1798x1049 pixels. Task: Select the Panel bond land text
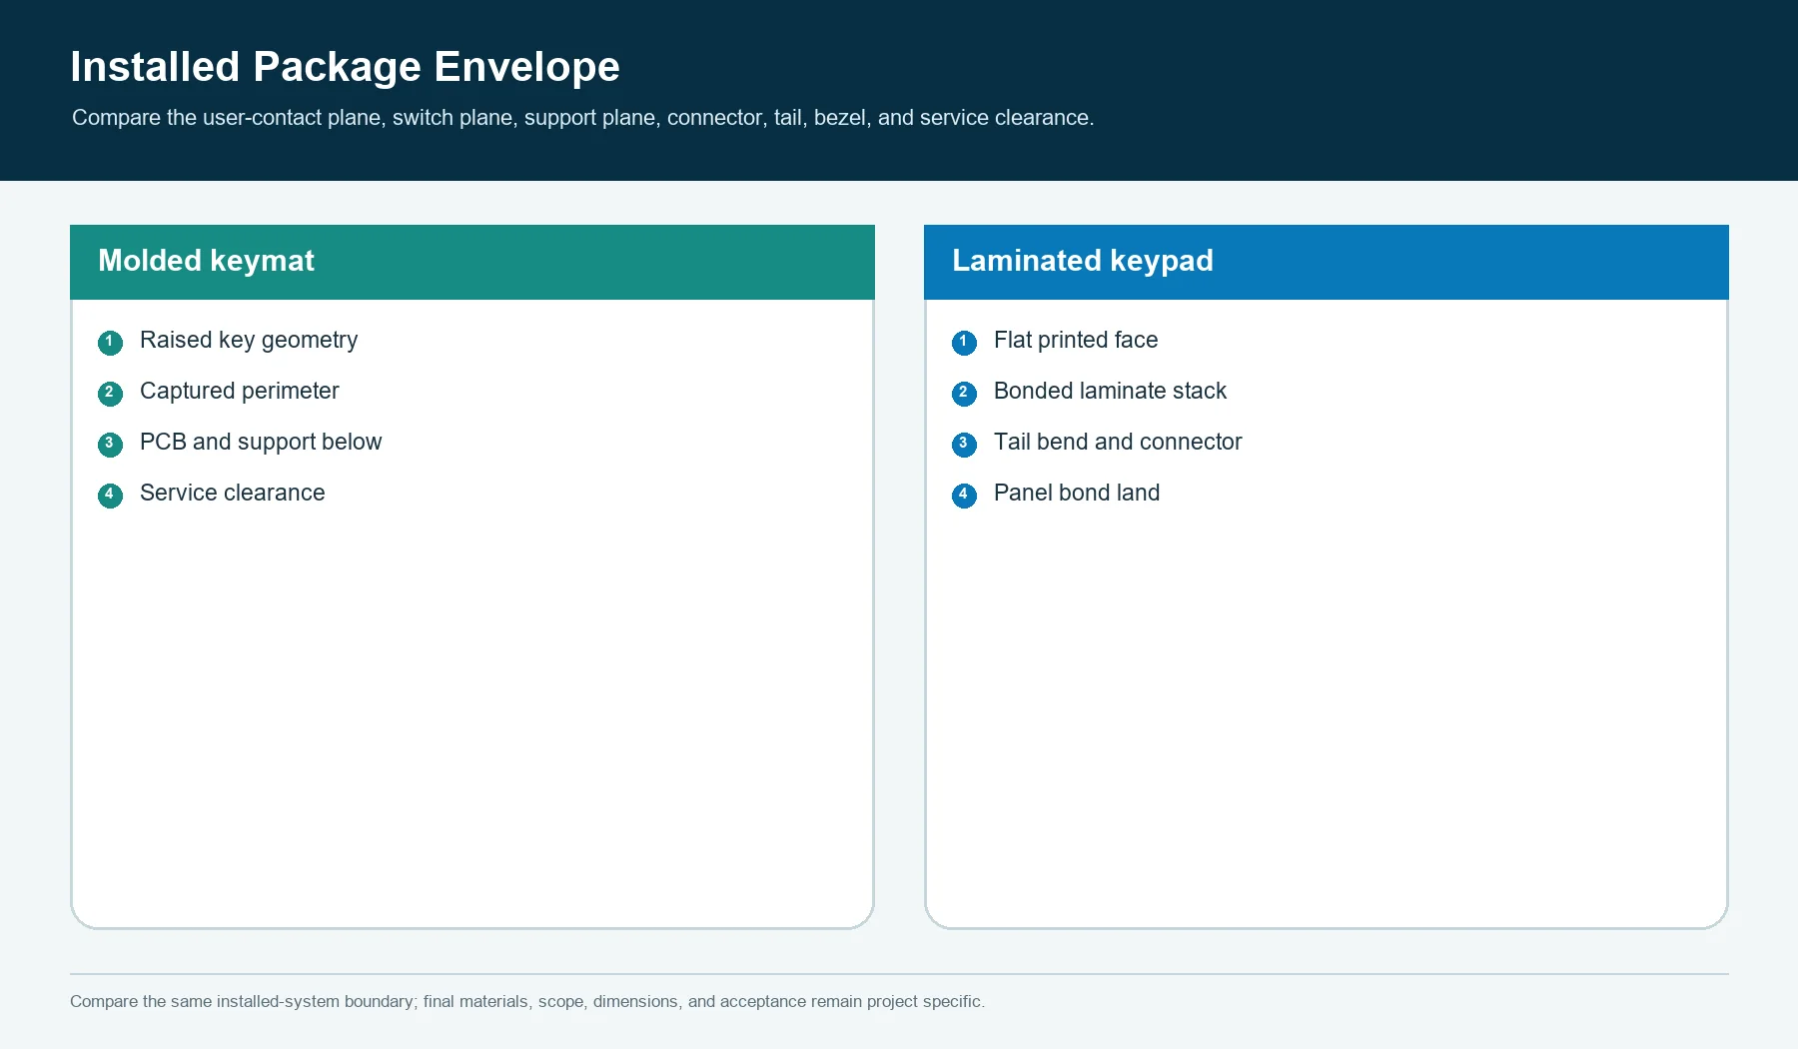pos(1077,493)
